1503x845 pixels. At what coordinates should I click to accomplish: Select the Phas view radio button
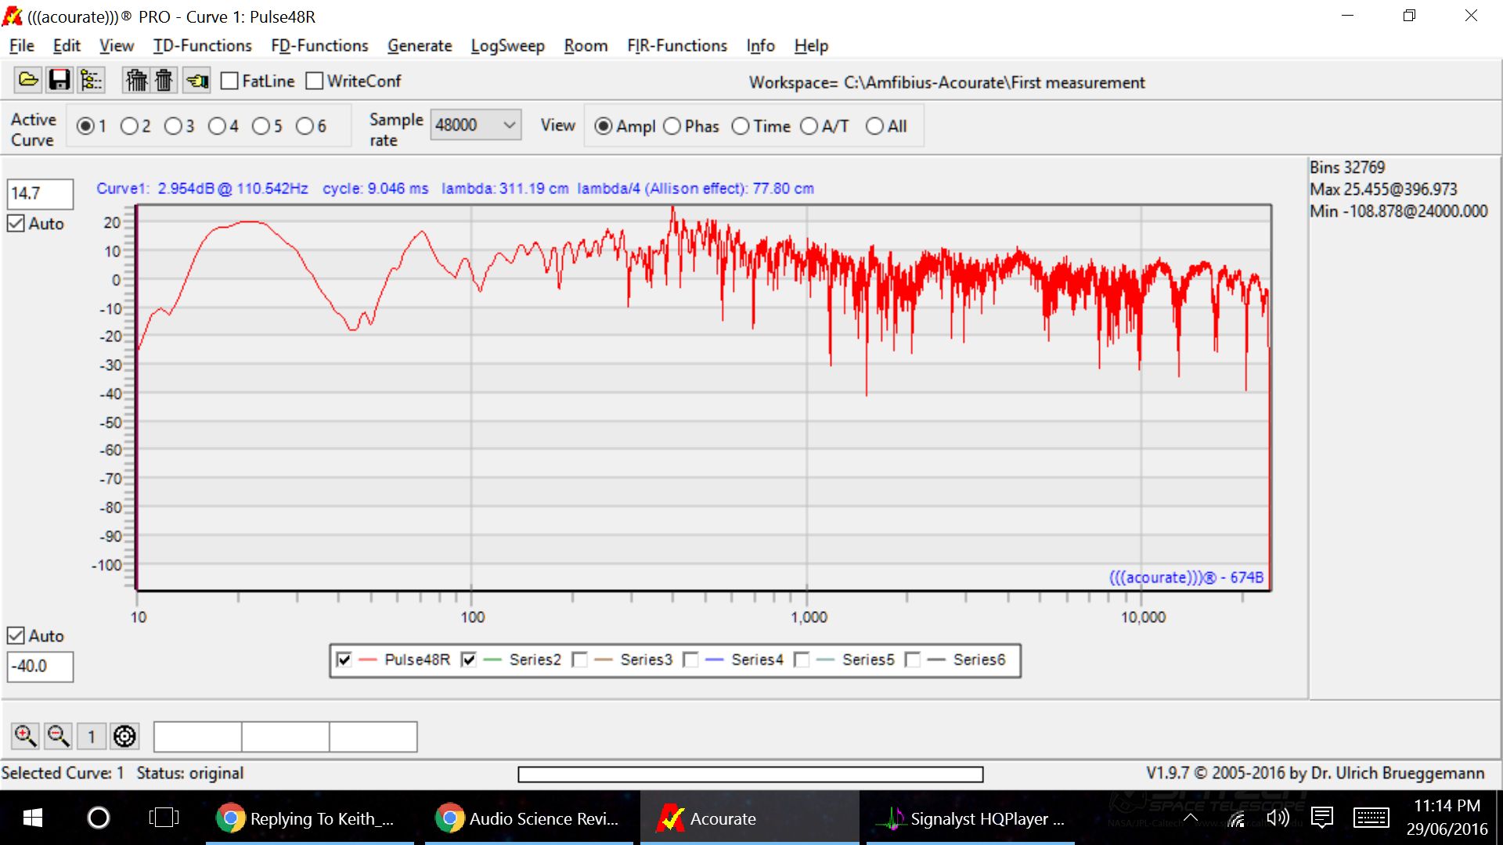click(672, 126)
